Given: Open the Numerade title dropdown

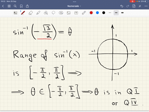Looking at the screenshot, I should pyautogui.click(x=74, y=6).
